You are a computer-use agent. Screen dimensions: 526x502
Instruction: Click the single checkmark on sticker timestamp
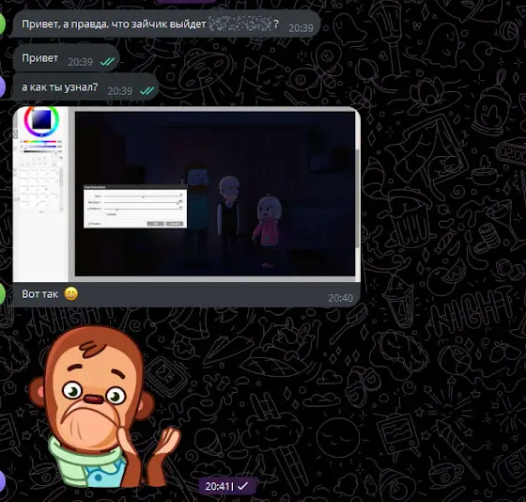243,486
